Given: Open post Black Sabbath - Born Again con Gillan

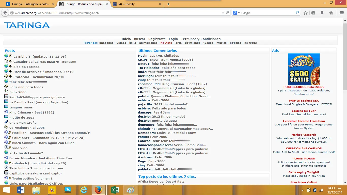Looking at the screenshot, I should coord(43,143).
